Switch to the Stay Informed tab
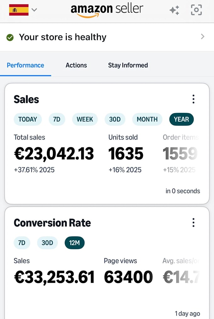 coord(128,65)
